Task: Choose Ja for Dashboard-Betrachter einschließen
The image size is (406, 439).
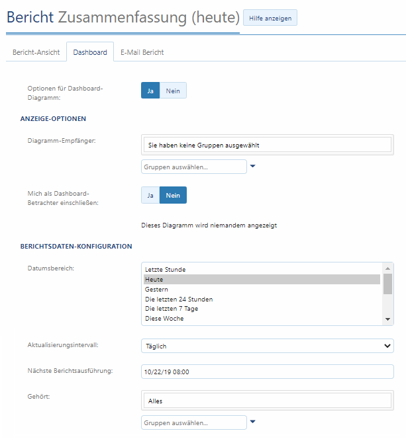Action: point(150,196)
